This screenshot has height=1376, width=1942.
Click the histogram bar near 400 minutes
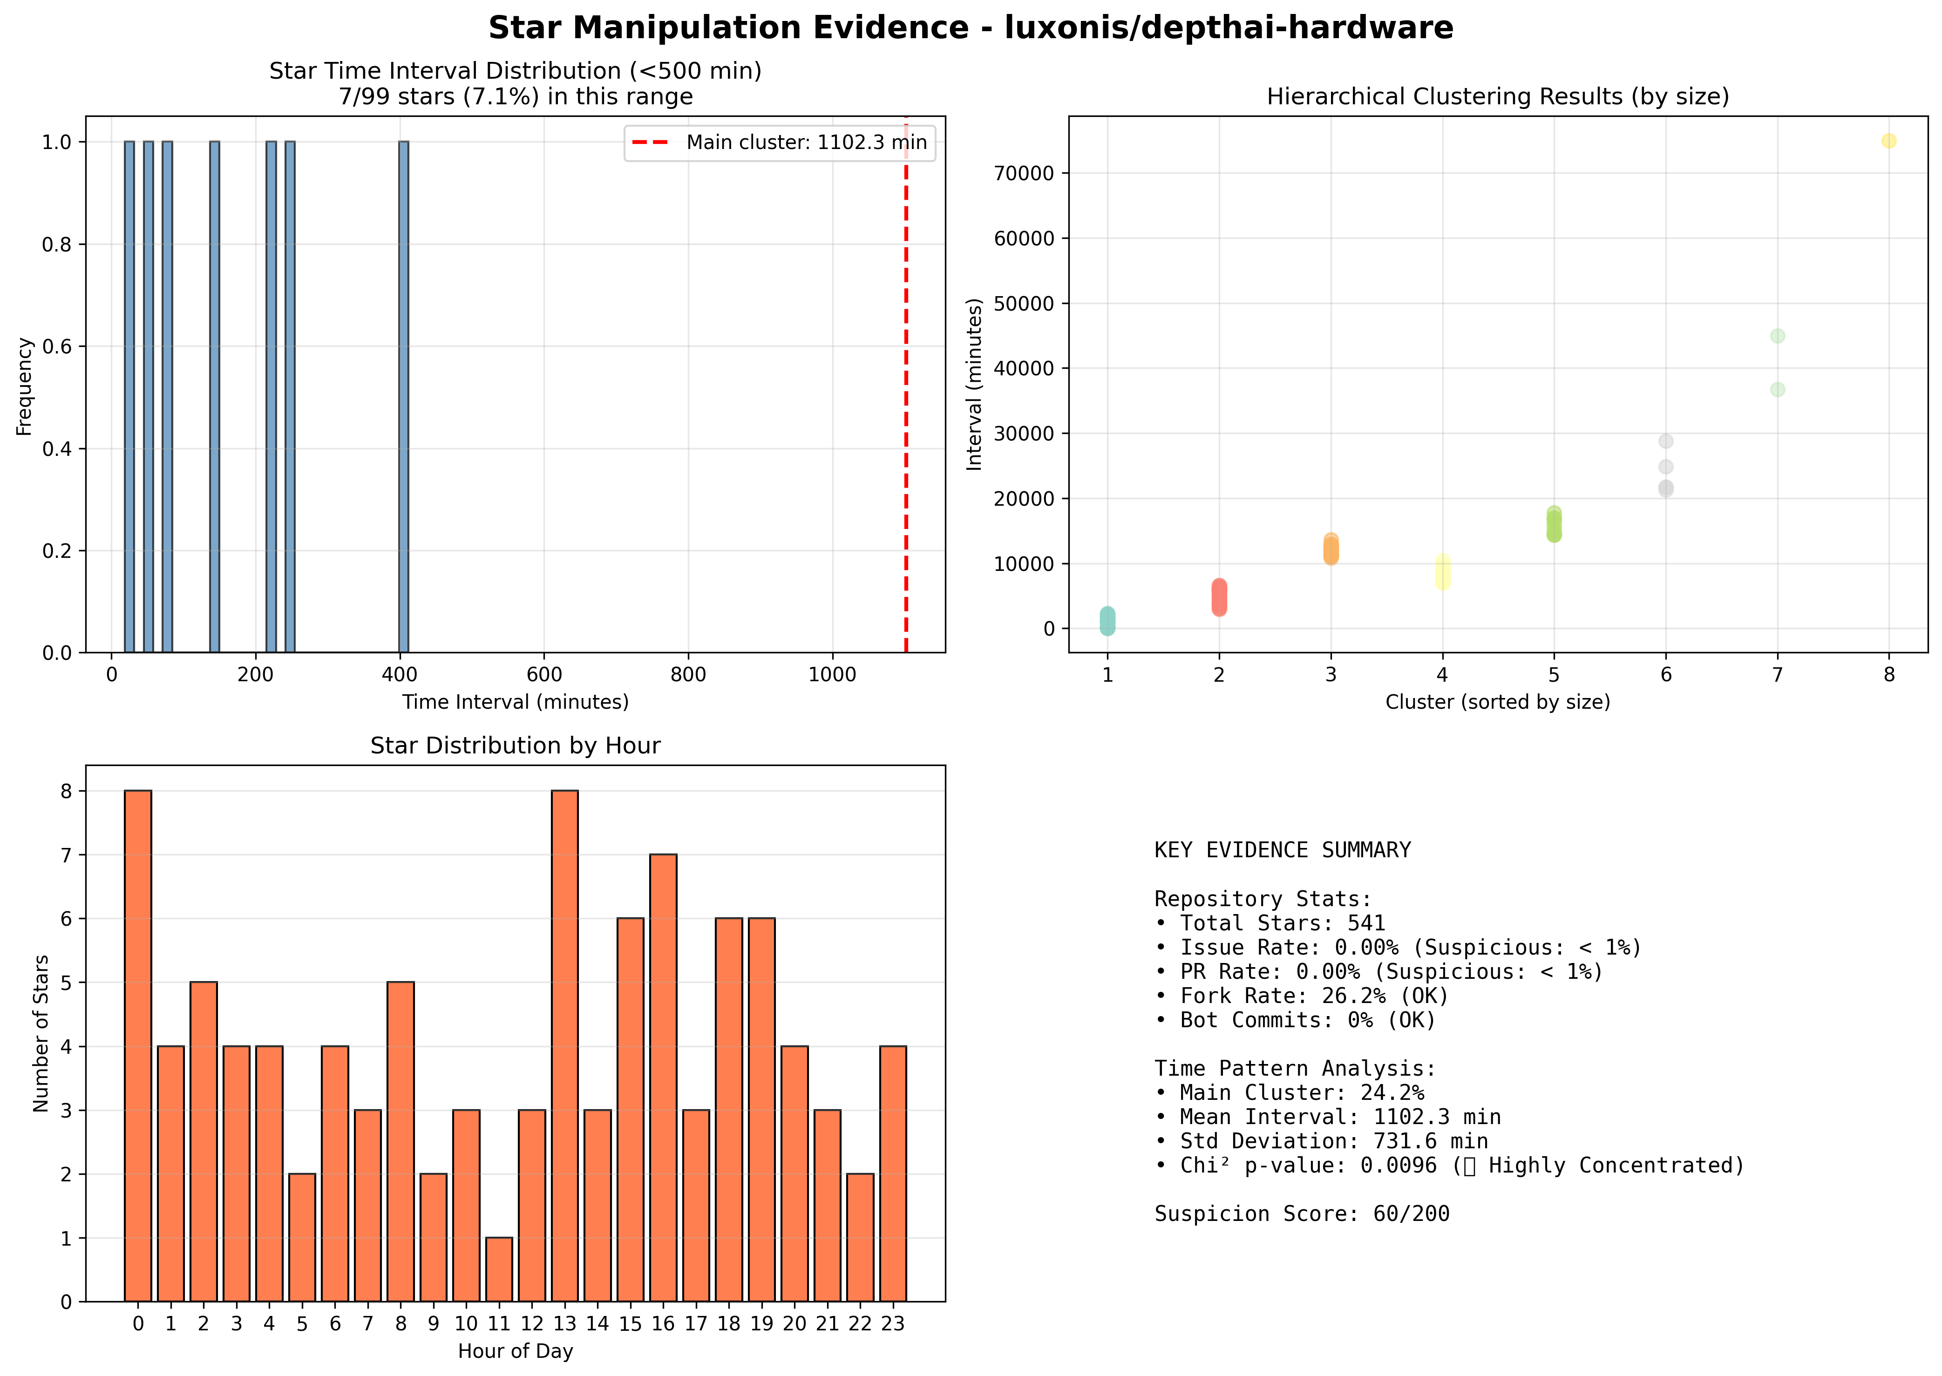[x=403, y=397]
